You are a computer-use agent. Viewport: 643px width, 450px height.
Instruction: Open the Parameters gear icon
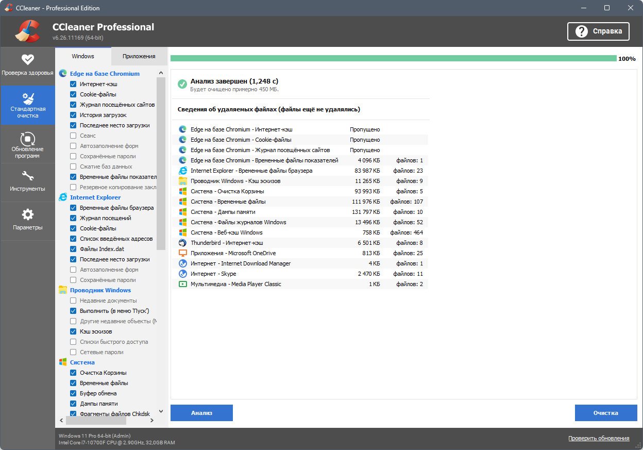[27, 215]
